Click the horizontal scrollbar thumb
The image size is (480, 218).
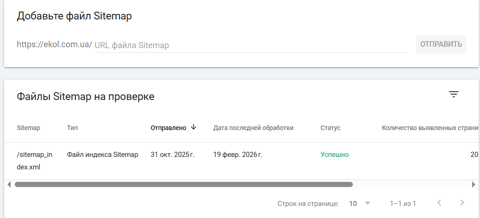point(184,184)
